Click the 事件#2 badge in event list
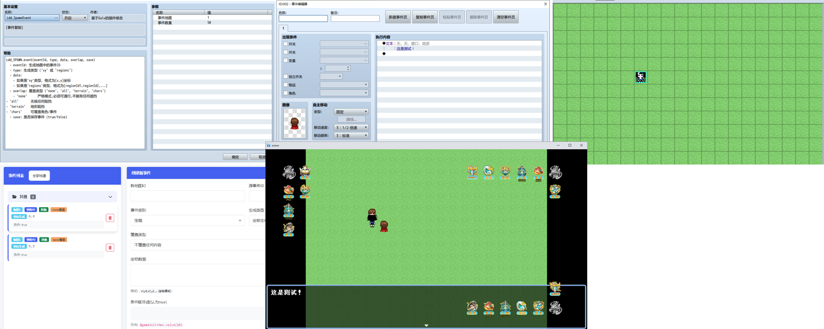 30,240
